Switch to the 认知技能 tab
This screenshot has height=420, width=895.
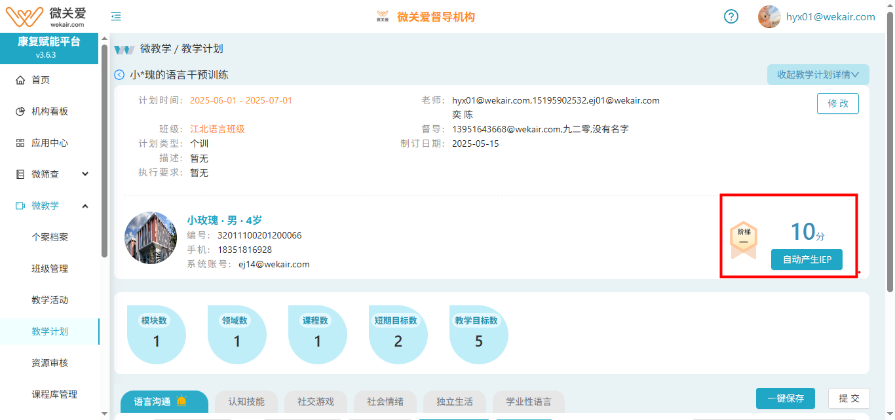tap(246, 402)
